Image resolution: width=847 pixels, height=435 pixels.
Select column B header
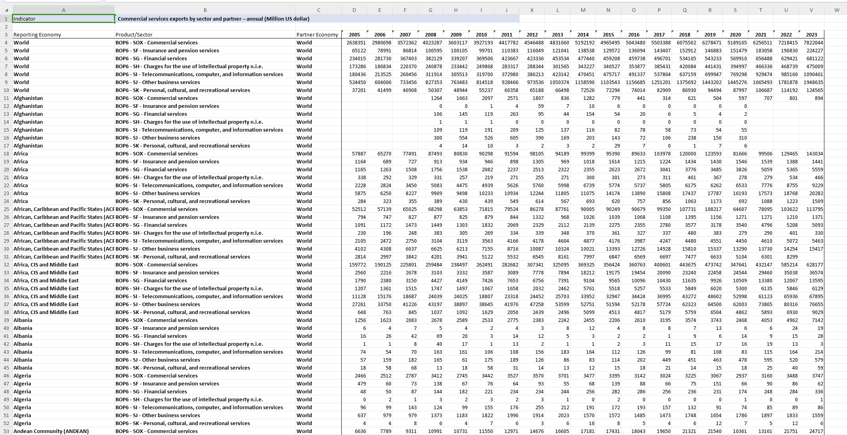205,10
